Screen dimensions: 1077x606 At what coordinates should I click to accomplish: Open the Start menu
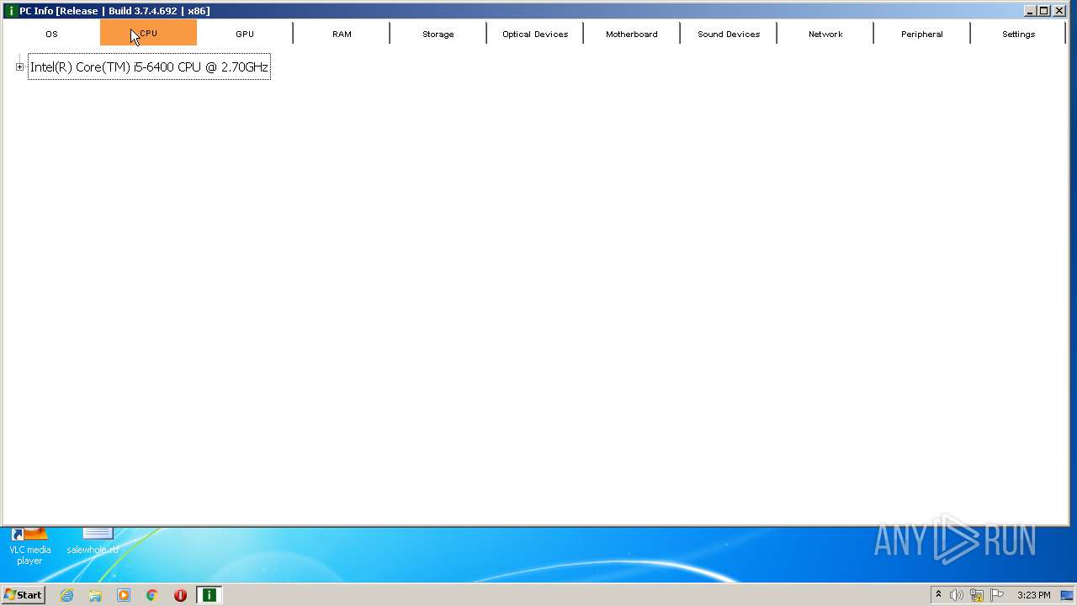pos(23,595)
